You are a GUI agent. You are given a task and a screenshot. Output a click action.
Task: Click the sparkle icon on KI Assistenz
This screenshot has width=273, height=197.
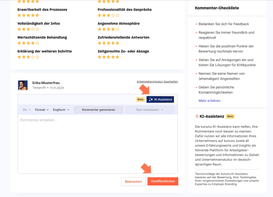(151, 99)
